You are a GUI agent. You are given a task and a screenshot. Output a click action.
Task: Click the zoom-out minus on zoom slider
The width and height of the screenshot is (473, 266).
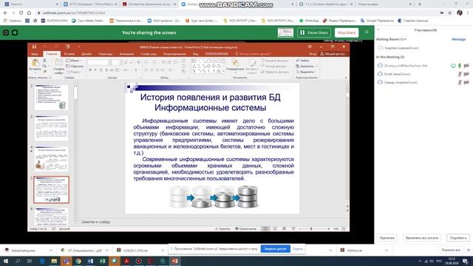[x=300, y=229]
